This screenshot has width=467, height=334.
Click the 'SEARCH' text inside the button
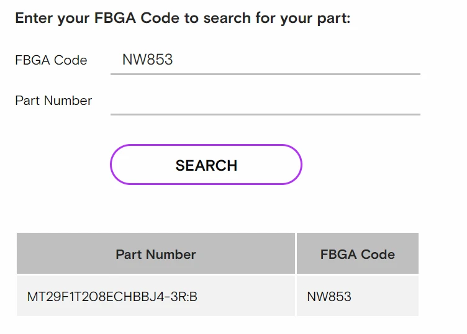pos(206,165)
